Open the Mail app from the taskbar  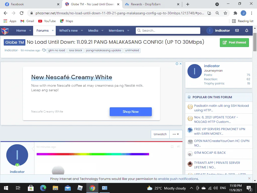68,188
